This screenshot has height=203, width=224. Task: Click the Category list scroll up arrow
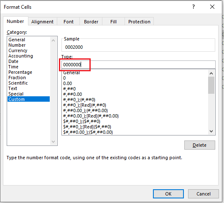tap(53, 40)
